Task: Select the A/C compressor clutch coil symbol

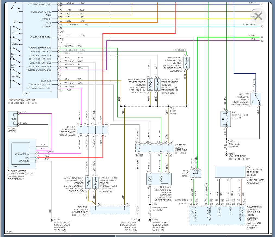Action: [x=226, y=119]
